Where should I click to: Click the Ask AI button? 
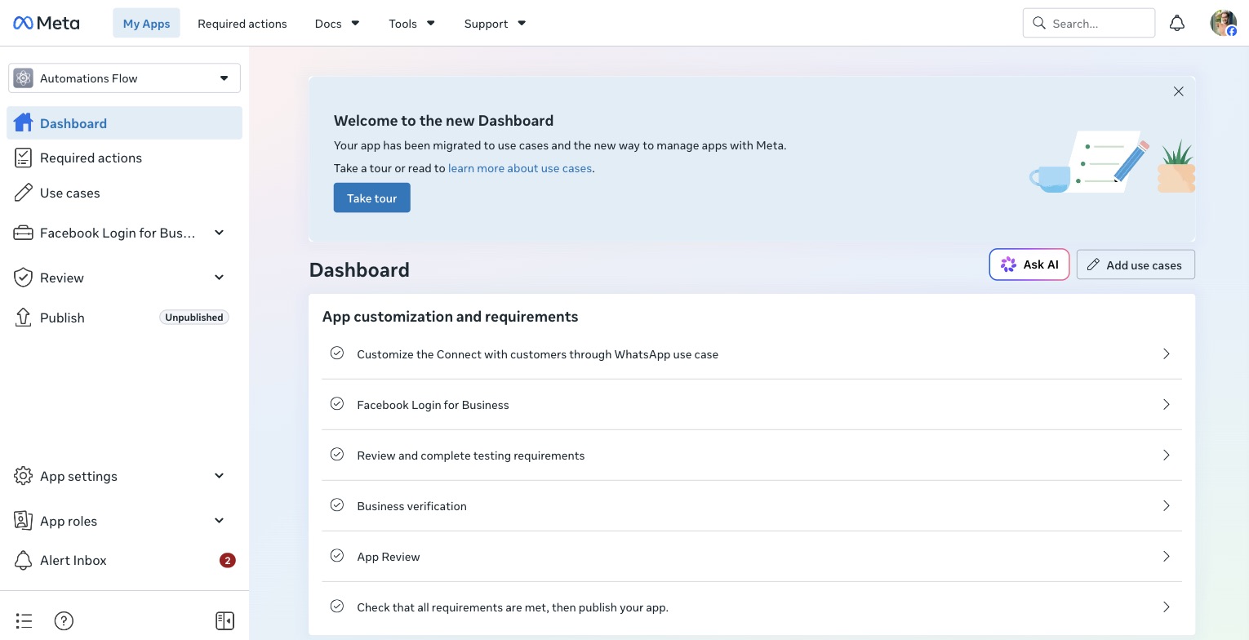[x=1029, y=264]
